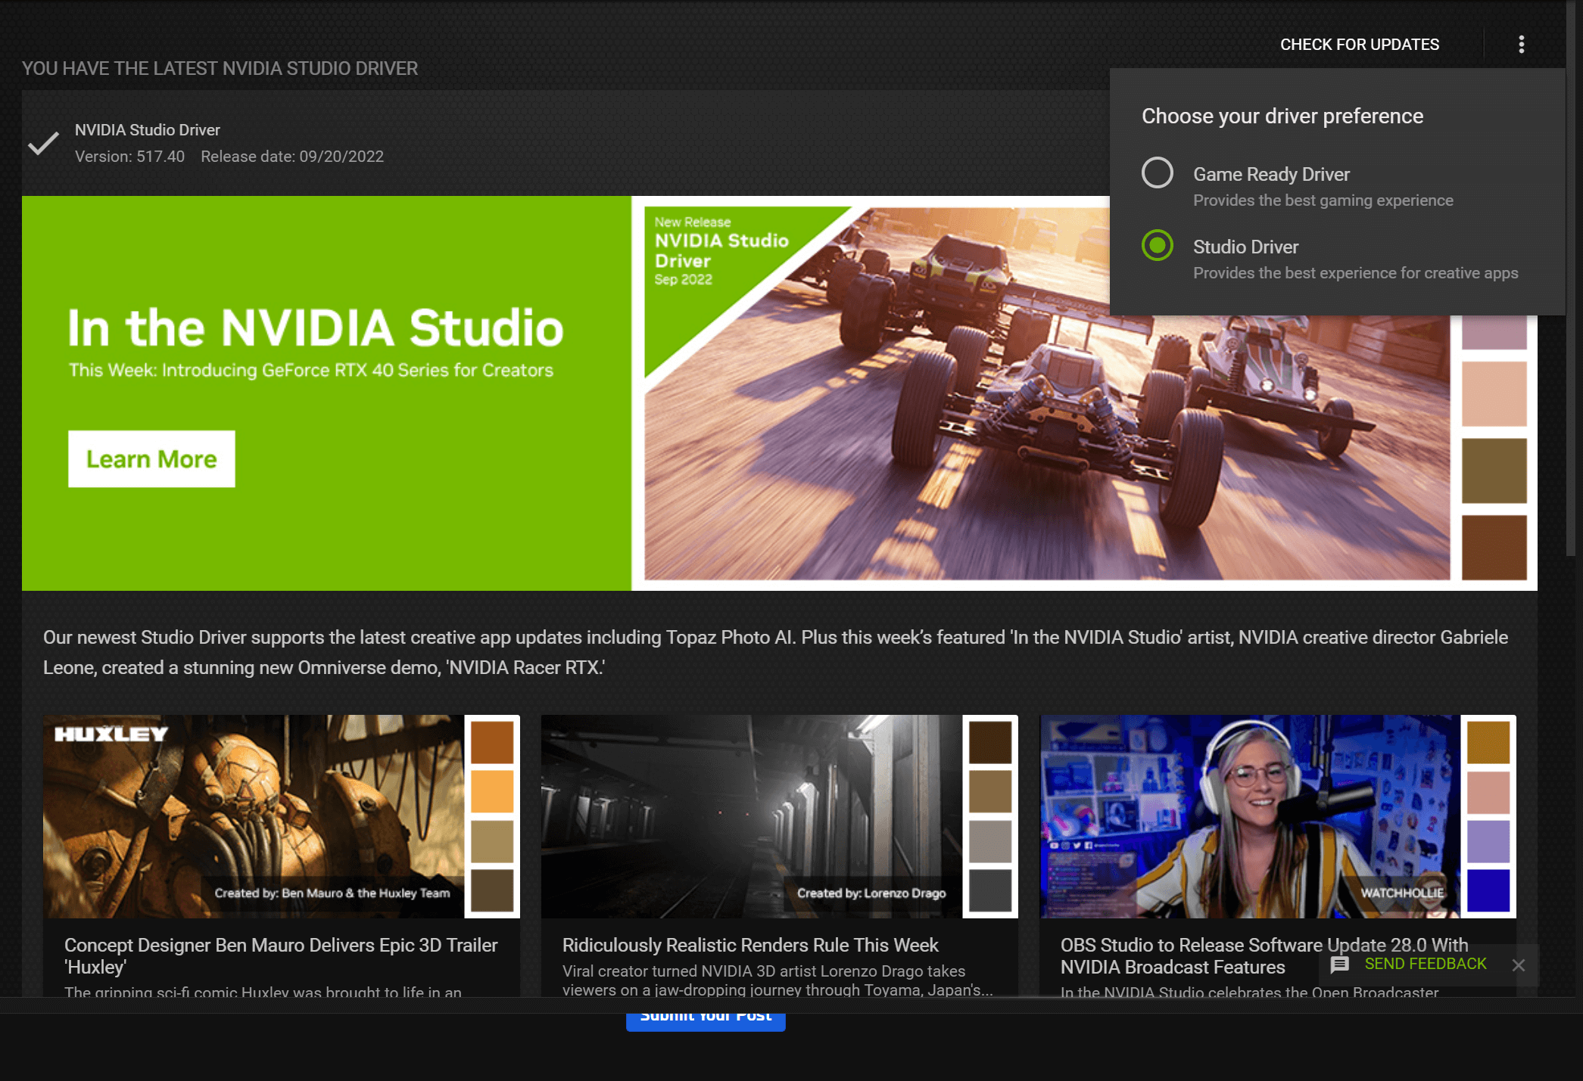Click the installed driver checkmark icon

[43, 143]
